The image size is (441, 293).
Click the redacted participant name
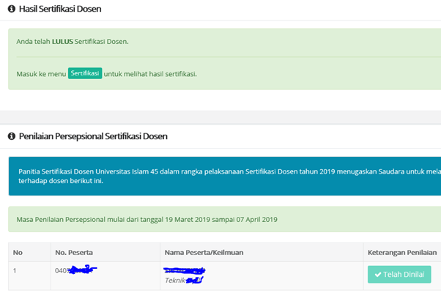[185, 270]
